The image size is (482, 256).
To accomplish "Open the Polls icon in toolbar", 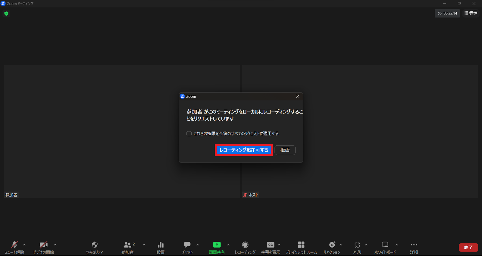I will click(161, 245).
